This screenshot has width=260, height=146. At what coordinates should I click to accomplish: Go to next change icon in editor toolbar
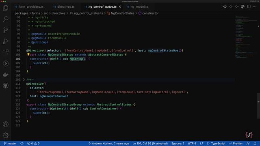(236, 6)
